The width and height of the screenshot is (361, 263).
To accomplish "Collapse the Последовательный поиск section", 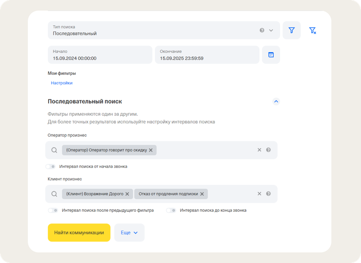I will 276,101.
